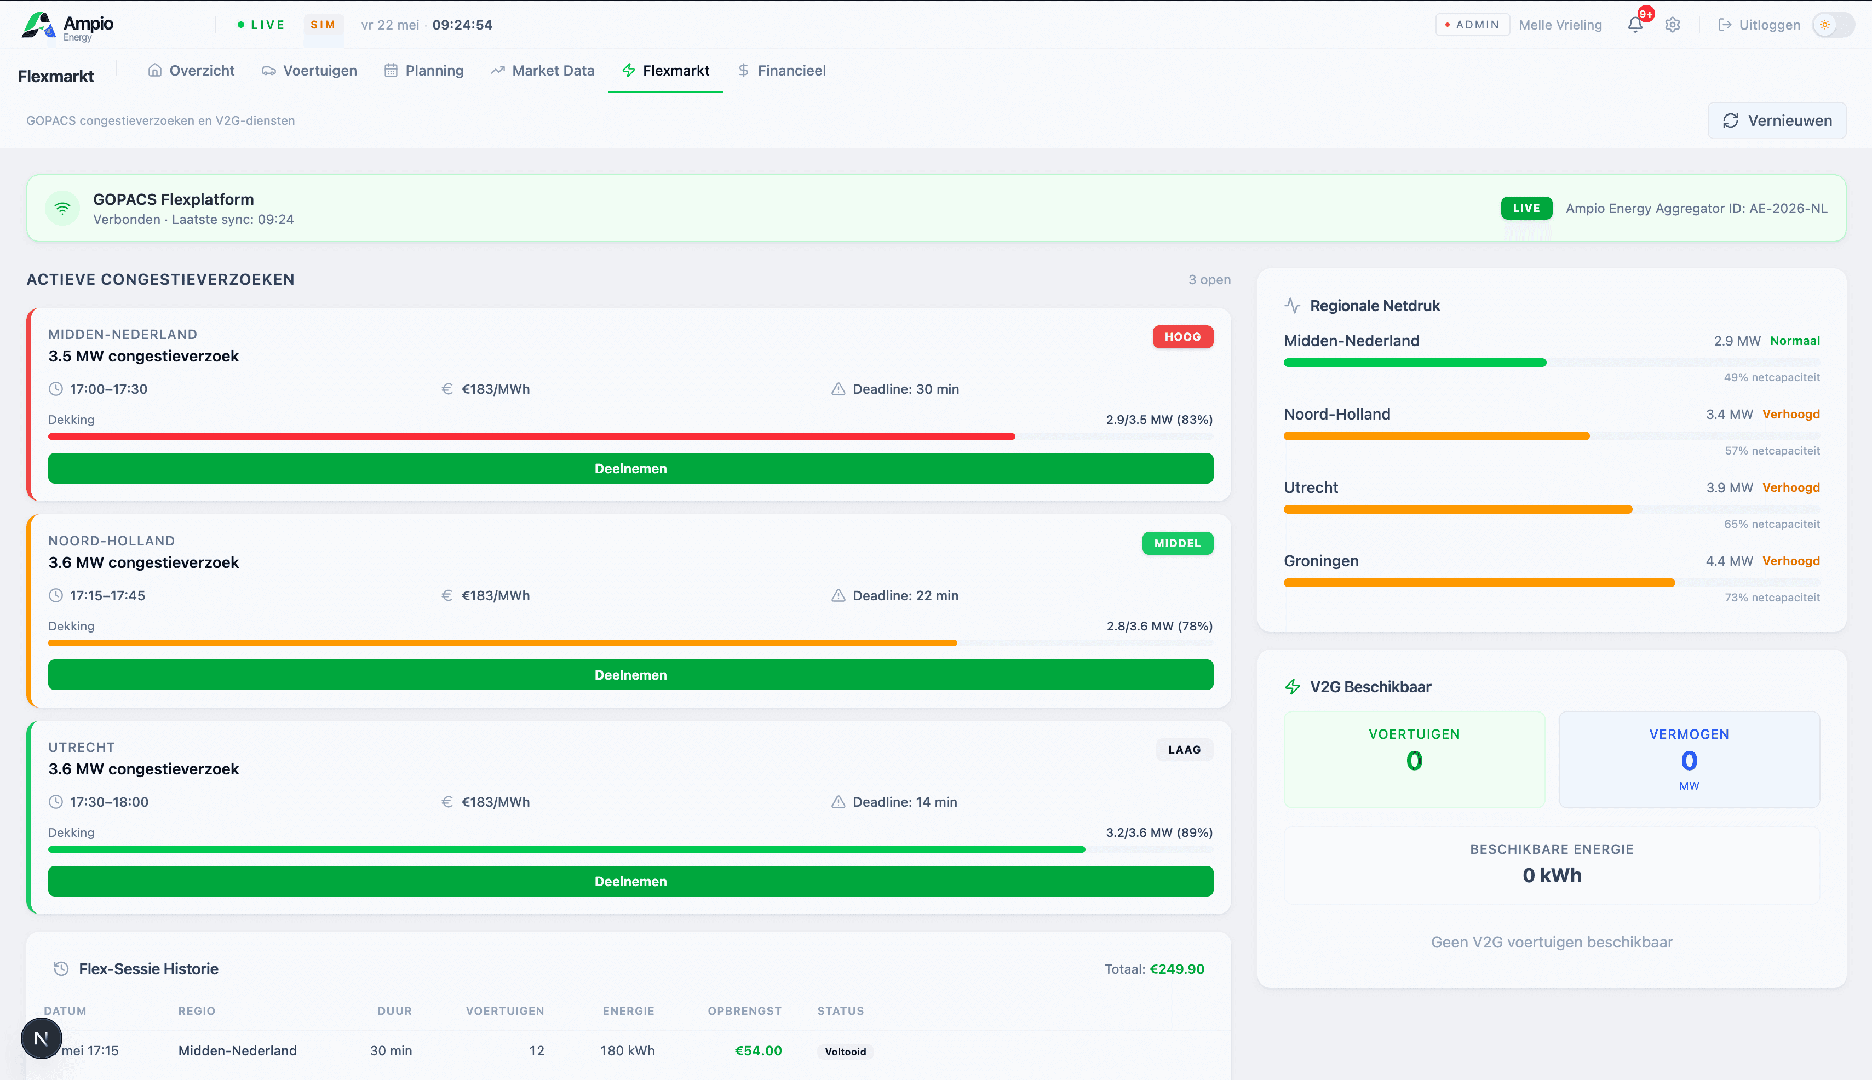The image size is (1872, 1080).
Task: Switch to the Voertuigen tab
Action: click(309, 71)
